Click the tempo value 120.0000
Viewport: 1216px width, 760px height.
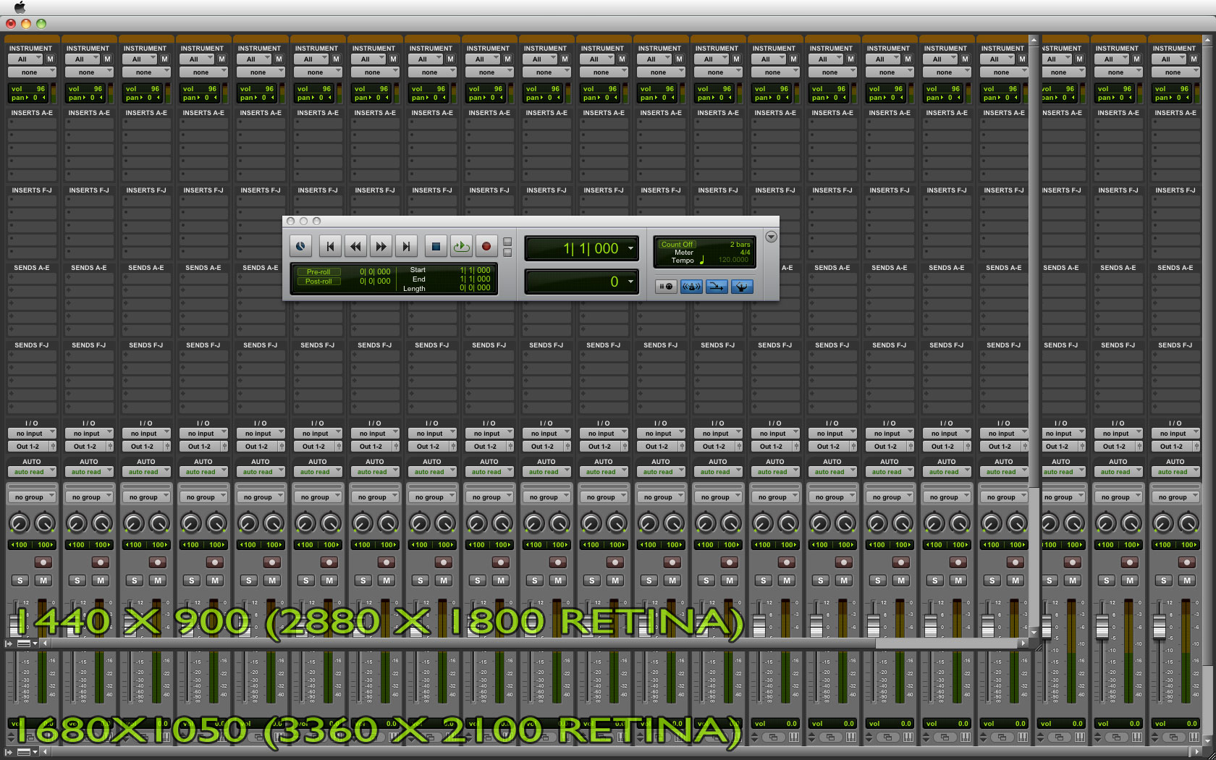pos(733,260)
